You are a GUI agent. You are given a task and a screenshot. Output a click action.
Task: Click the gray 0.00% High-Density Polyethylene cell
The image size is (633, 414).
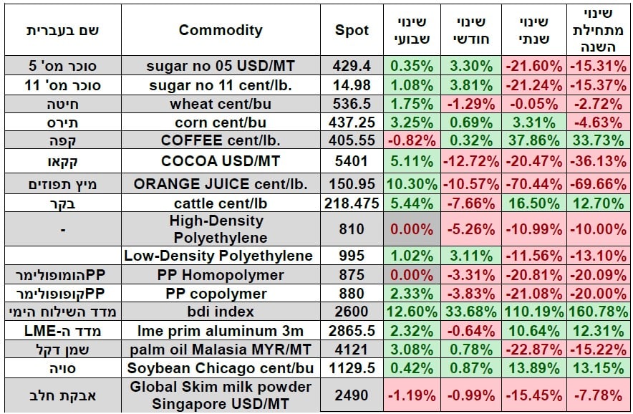pyautogui.click(x=412, y=230)
